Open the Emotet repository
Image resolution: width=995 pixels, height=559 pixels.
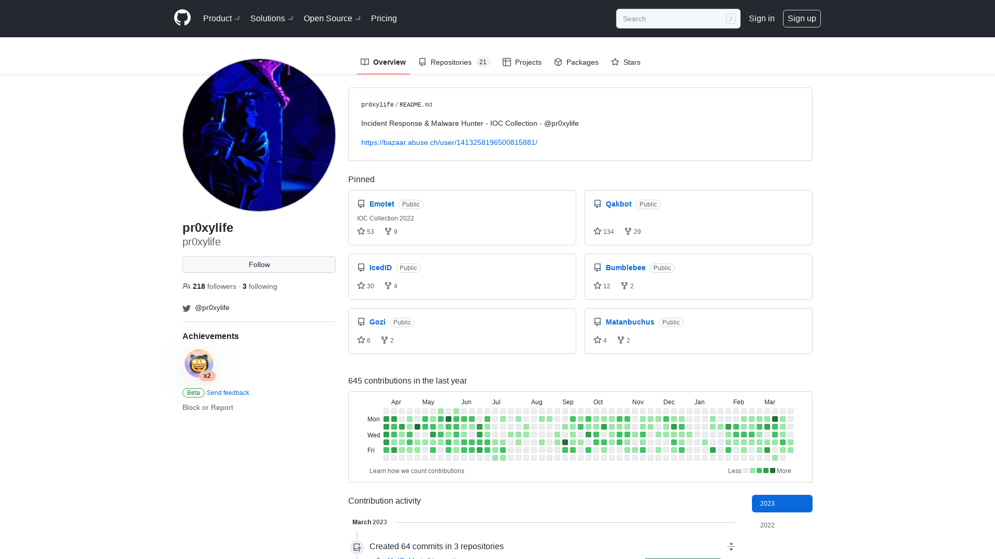point(382,204)
